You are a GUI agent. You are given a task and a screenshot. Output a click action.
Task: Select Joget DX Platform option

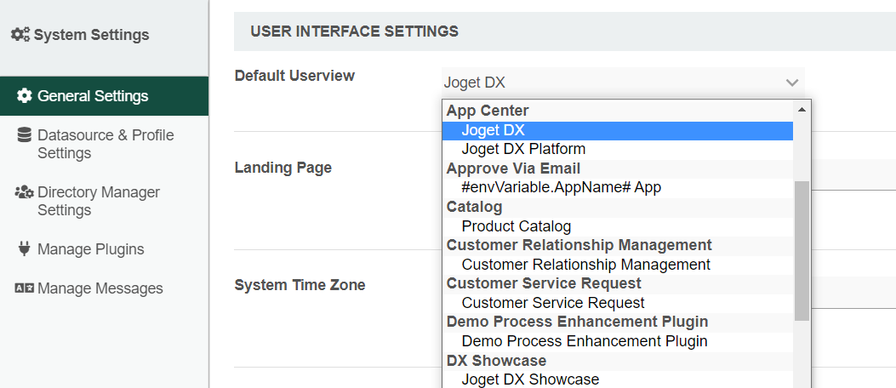click(x=523, y=149)
